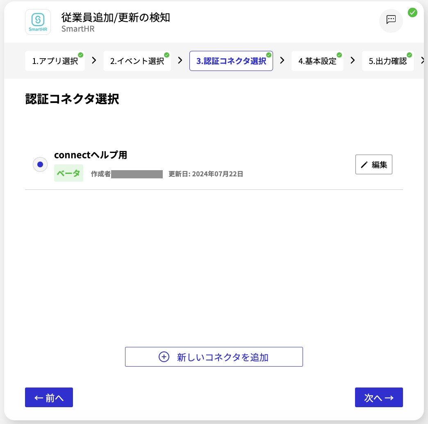Edit the connectヘルプ用 connector with 編集
This screenshot has height=424, width=428.
coord(374,164)
